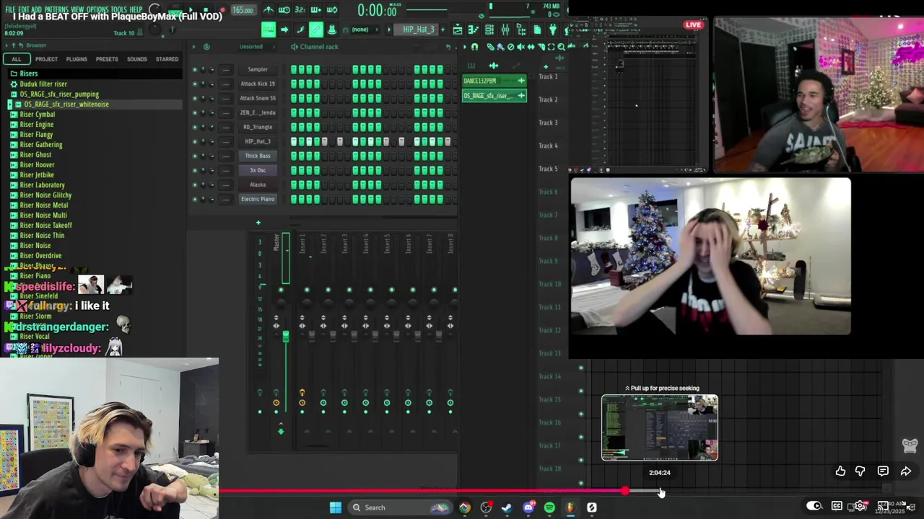The width and height of the screenshot is (924, 519).
Task: Mute the Sampler channel LED
Action: point(194,69)
